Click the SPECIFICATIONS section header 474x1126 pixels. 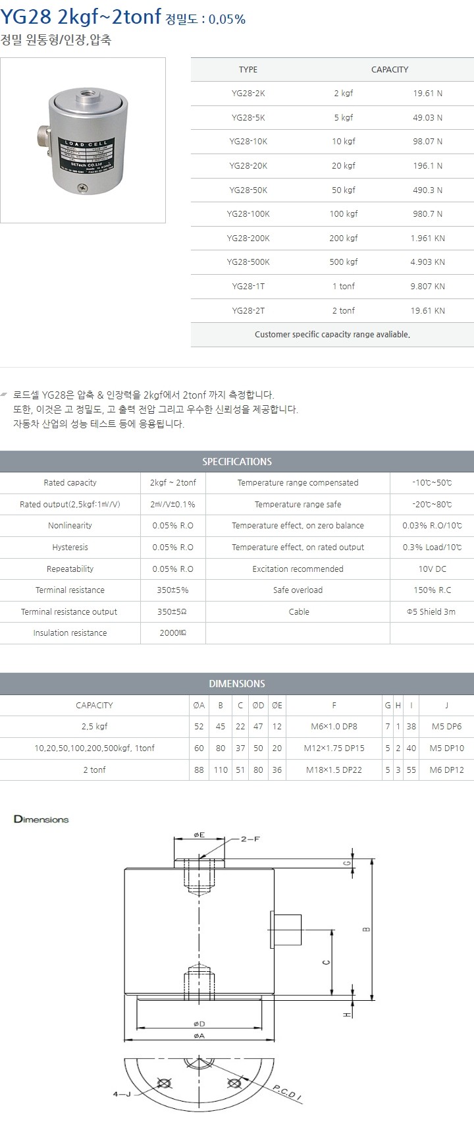237,462
